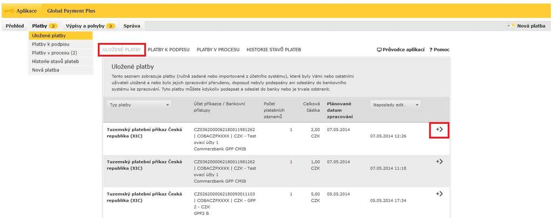This screenshot has height=218, width=553.
Task: Select payment name in the 2,00 CZK row
Action: click(x=144, y=133)
